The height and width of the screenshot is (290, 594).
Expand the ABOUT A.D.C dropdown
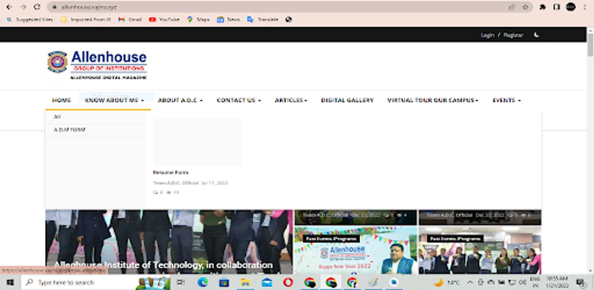pyautogui.click(x=180, y=100)
